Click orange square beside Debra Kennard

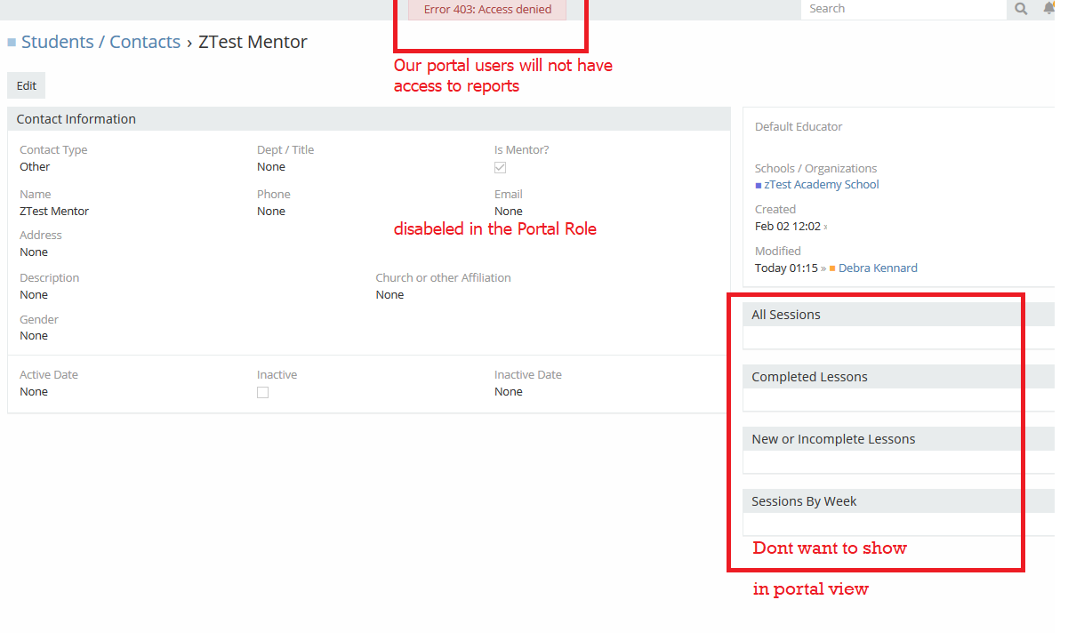coord(832,268)
